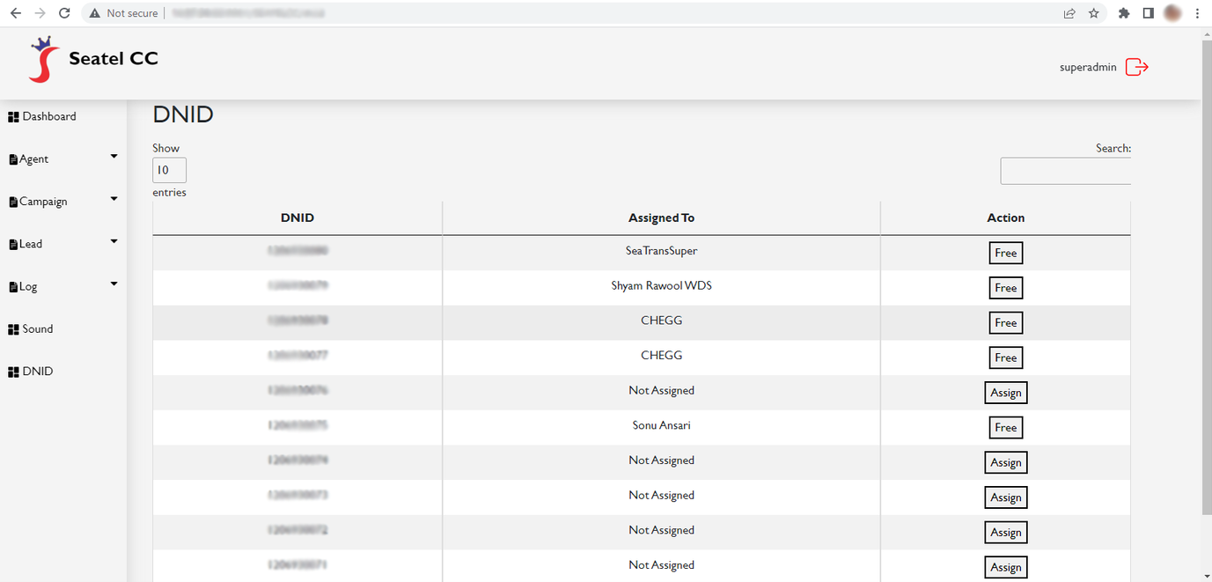The image size is (1212, 582).
Task: Sort the table by Assigned To column header
Action: (661, 217)
